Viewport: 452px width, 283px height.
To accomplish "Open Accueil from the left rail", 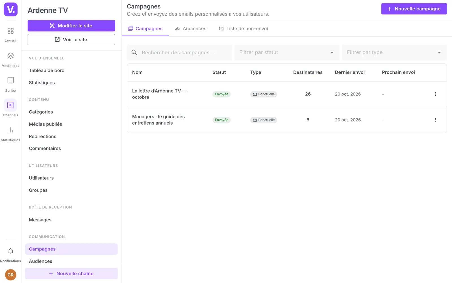I will coord(10,35).
